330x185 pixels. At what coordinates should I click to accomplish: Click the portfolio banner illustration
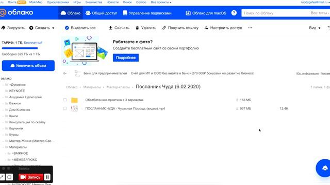[x=85, y=50]
